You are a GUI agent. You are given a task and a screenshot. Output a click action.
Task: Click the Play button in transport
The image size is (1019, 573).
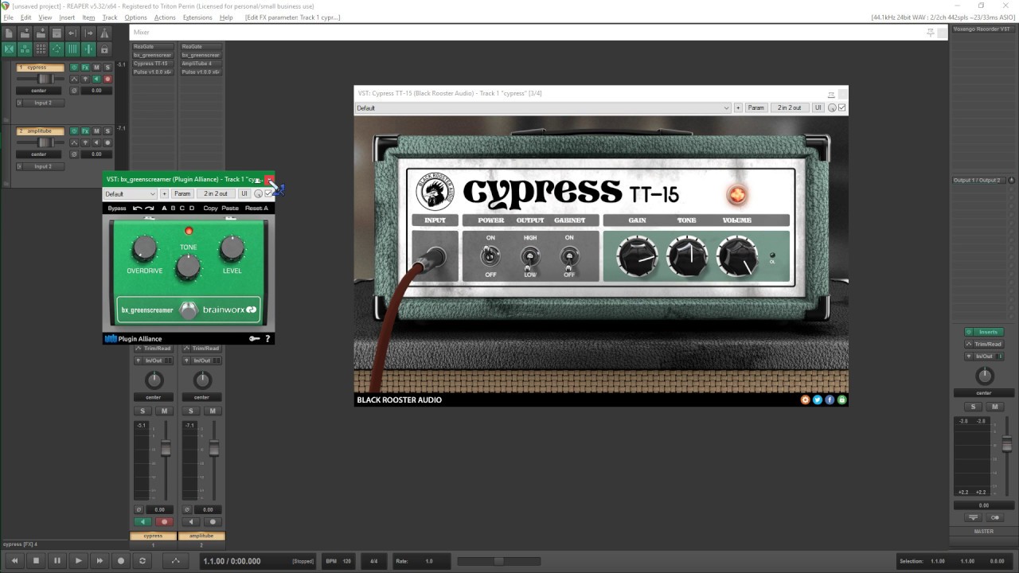[78, 561]
